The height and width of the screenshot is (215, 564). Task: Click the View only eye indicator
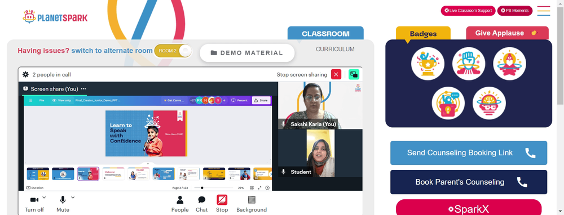[61, 101]
